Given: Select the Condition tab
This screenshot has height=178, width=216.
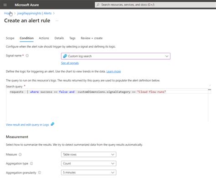Looking at the screenshot, I should point(26,38).
